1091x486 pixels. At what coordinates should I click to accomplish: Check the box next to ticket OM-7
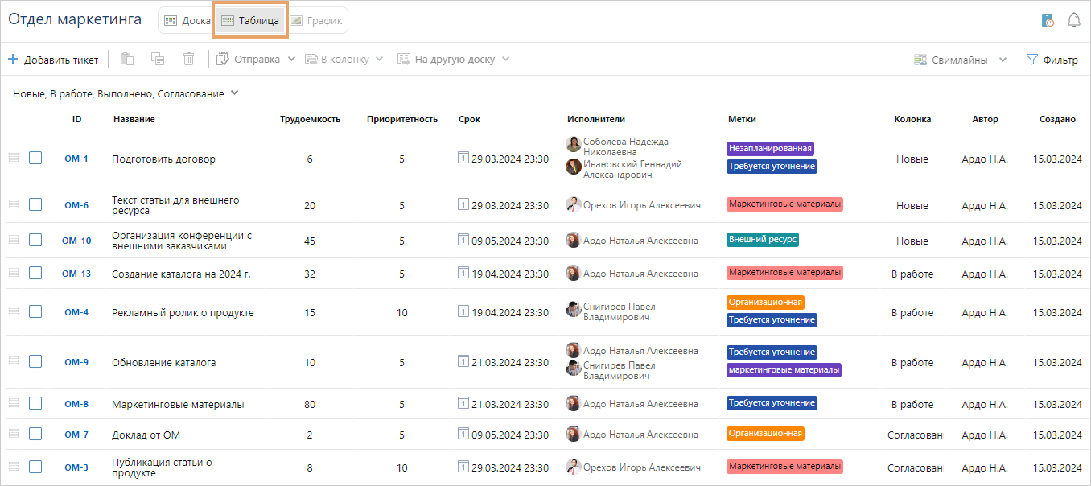point(35,434)
